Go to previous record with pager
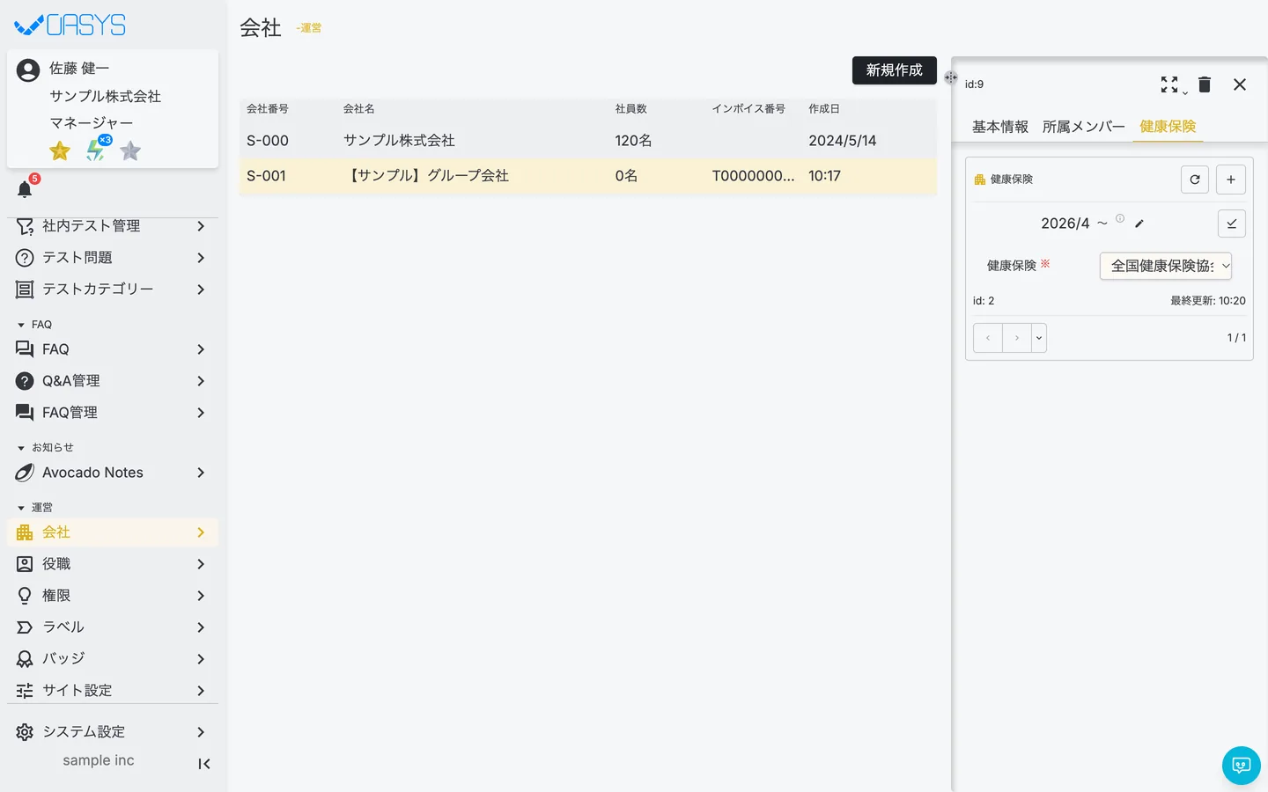This screenshot has height=792, width=1268. pos(988,338)
